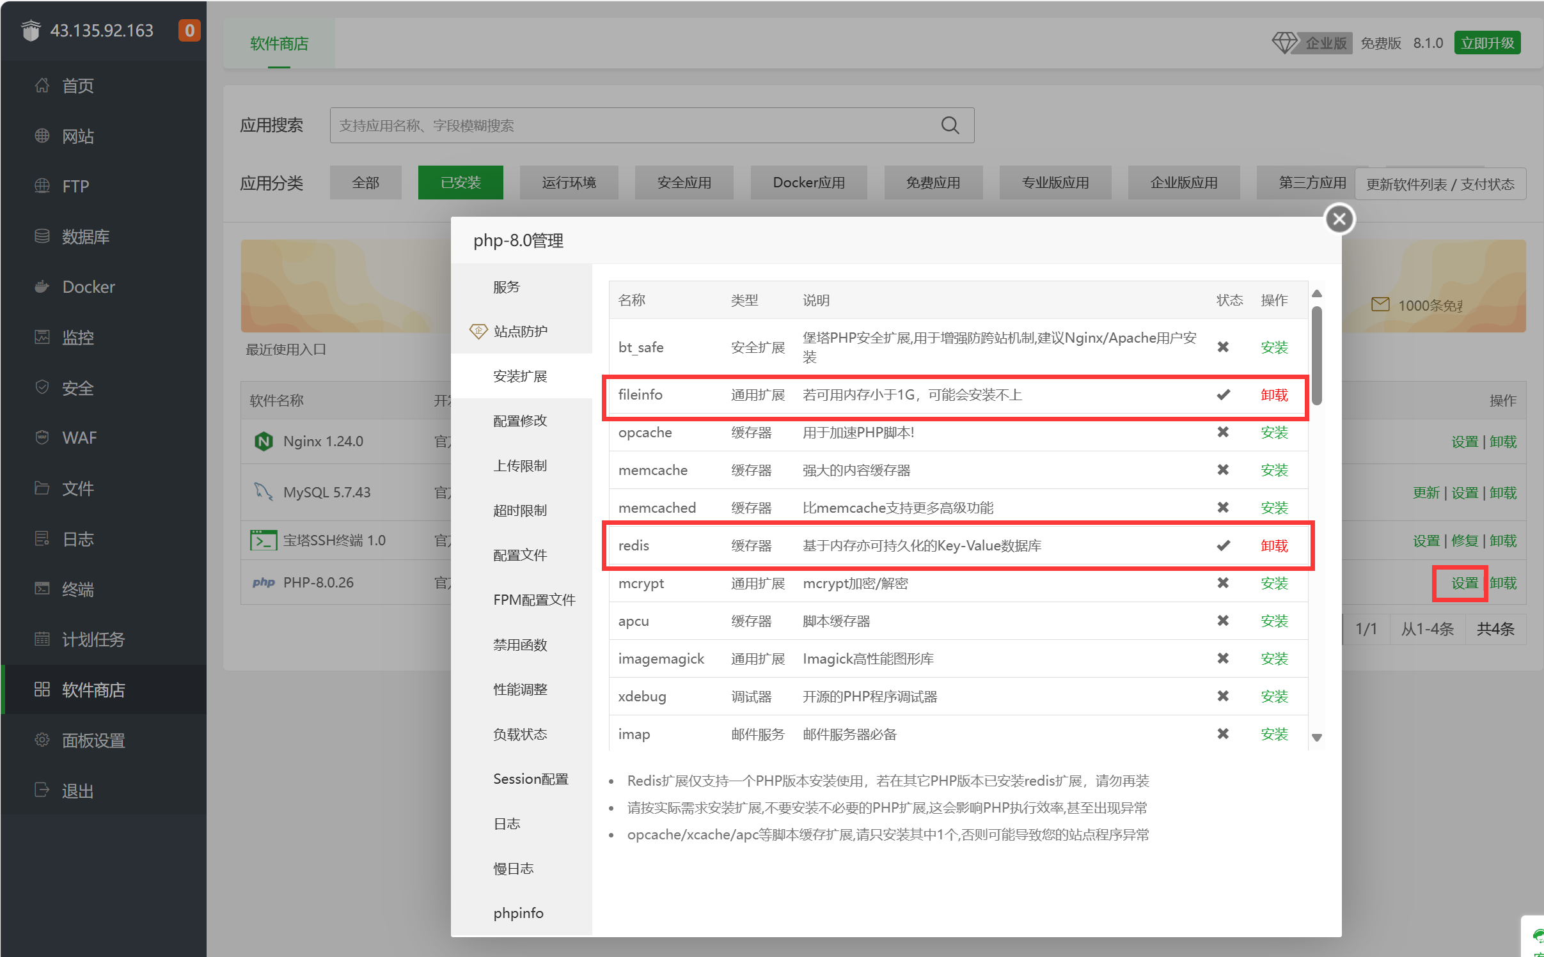1544x957 pixels.
Task: Open the 配置修改 tab
Action: coord(520,421)
